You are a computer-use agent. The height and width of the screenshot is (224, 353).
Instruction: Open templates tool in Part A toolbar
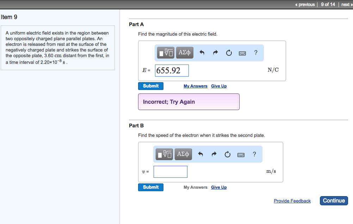(166, 53)
